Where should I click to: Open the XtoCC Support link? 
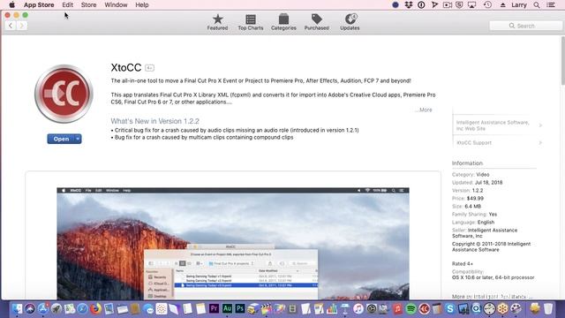(474, 143)
